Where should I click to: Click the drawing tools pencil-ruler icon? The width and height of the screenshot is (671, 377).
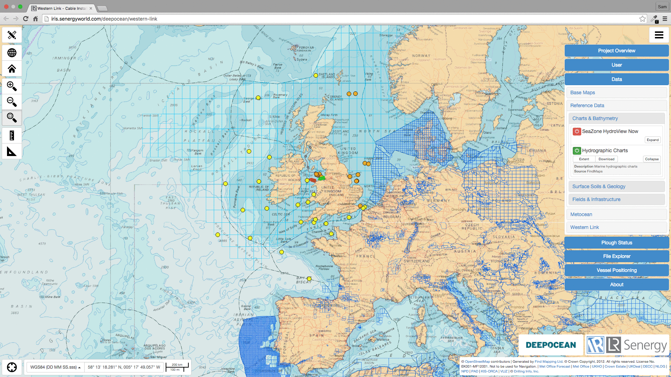[x=12, y=35]
